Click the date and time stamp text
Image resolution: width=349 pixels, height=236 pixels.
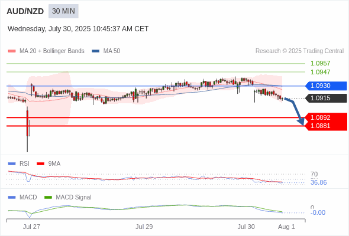point(78,29)
